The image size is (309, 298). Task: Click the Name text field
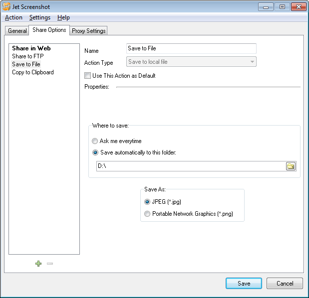click(191, 48)
